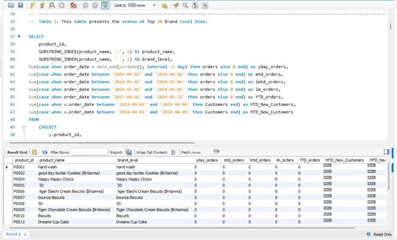Viewport: 397px width, 240px height.
Task: Click the yday_orders column header
Action: [x=207, y=160]
